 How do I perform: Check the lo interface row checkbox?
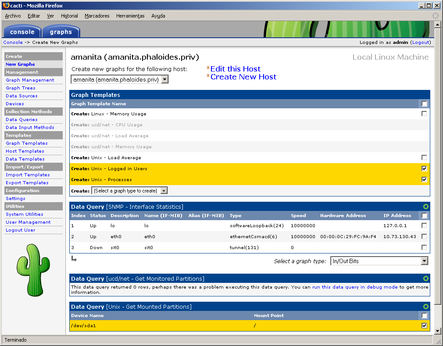coord(424,225)
